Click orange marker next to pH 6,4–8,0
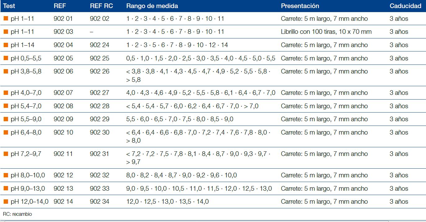426x222 pixels. (x=6, y=132)
